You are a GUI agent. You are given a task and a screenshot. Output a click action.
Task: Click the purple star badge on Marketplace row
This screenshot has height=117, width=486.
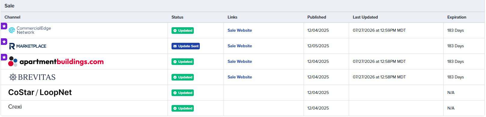tap(4, 42)
